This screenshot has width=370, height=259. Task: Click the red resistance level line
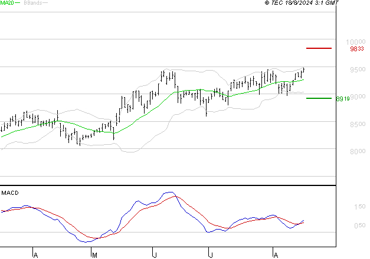coord(319,48)
